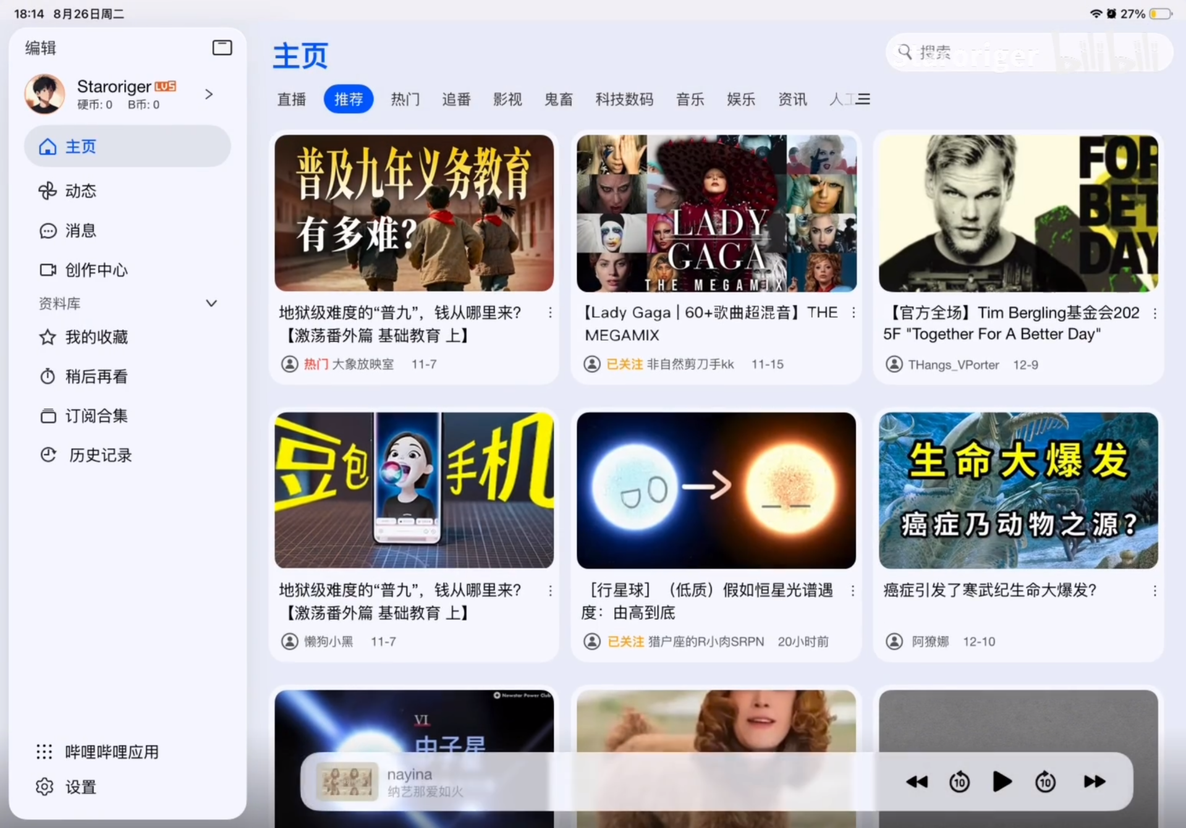Switch to the 科技数码 tab
The height and width of the screenshot is (828, 1186).
click(x=624, y=99)
